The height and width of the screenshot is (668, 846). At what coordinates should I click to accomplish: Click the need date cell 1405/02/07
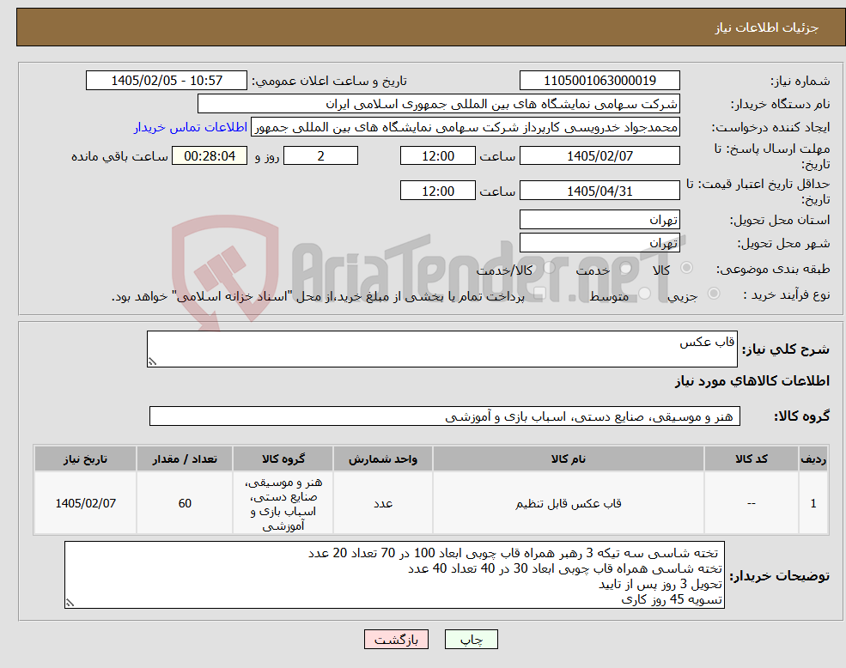pos(85,503)
